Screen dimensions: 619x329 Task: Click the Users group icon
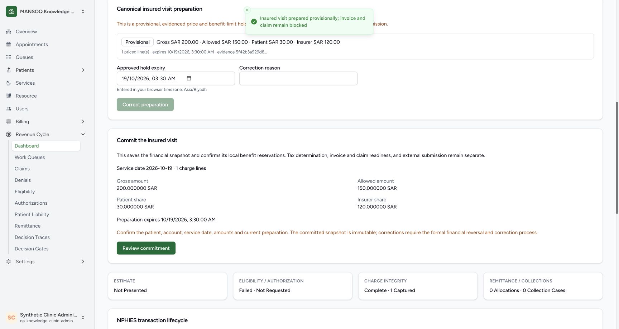point(9,109)
